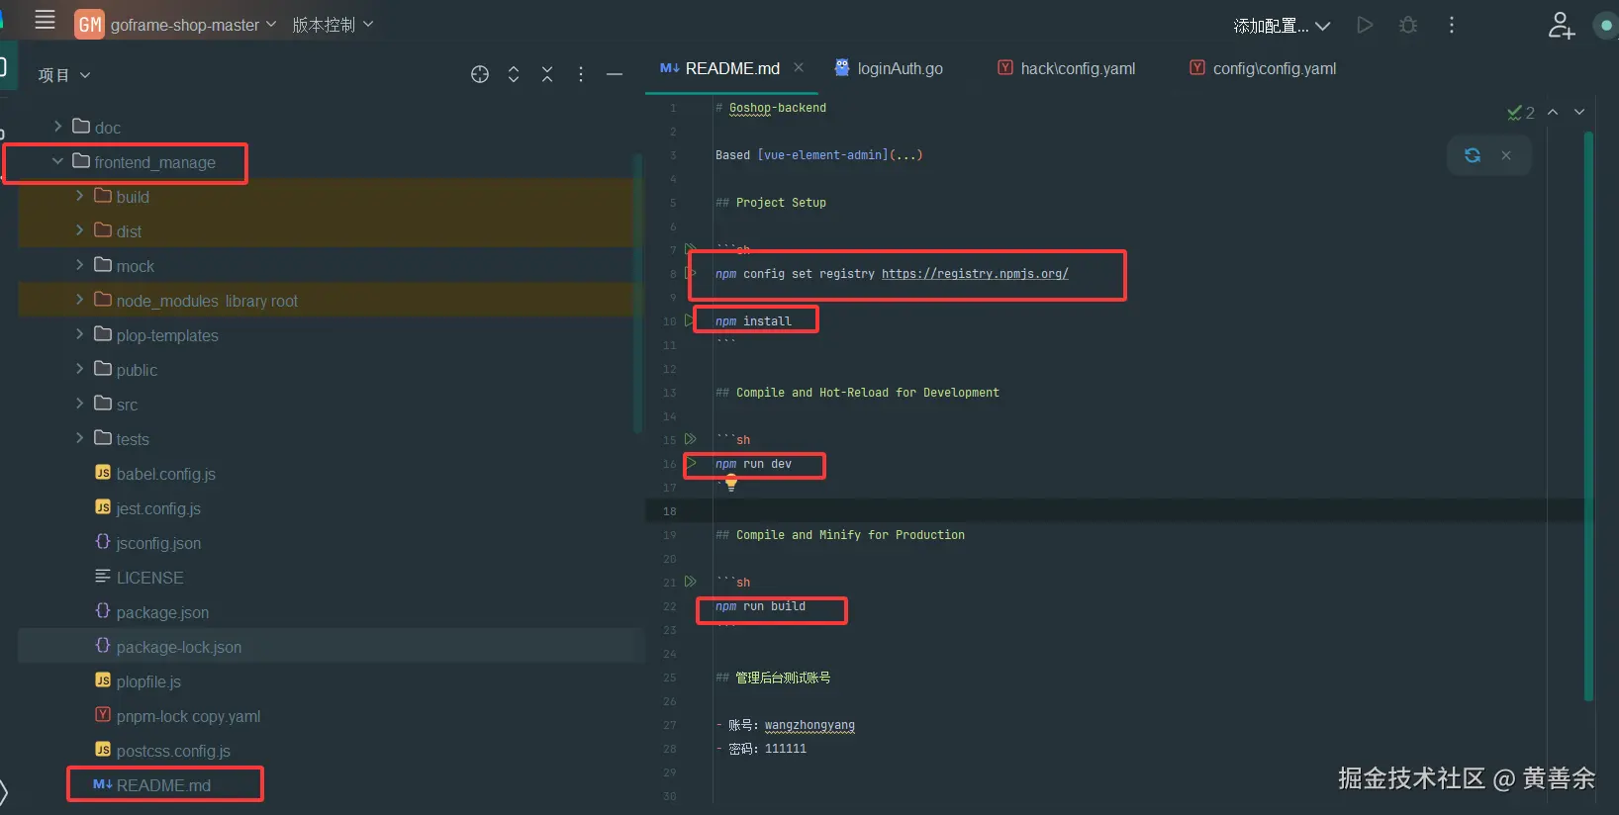
Task: Go to next highlighted problem arrow
Action: [x=1579, y=112]
